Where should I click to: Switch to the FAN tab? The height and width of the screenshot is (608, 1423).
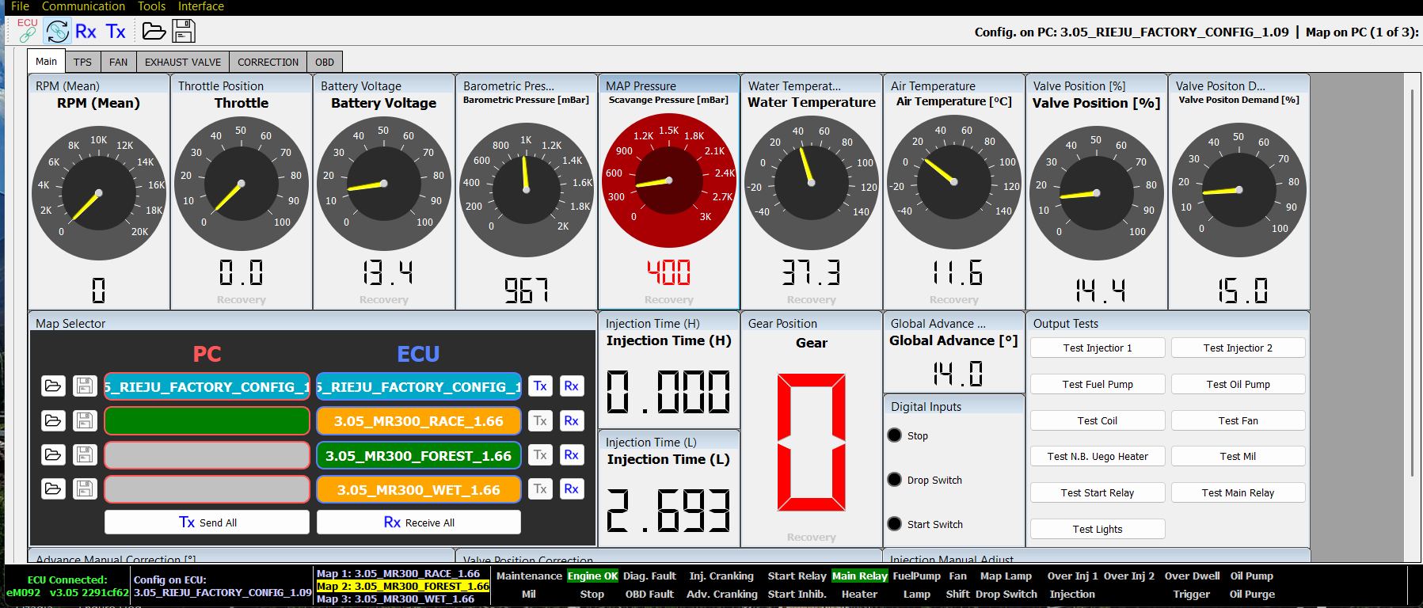coord(118,62)
